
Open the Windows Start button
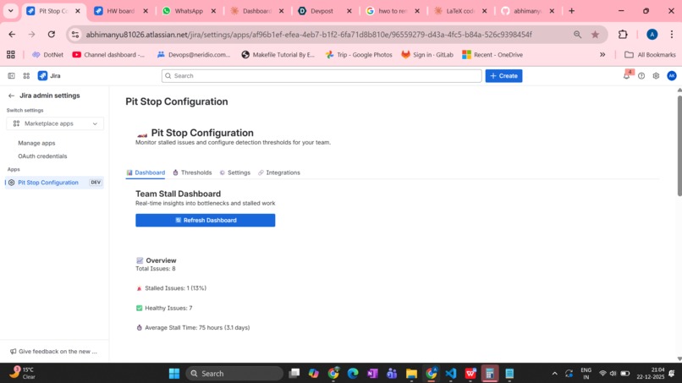[x=174, y=374]
